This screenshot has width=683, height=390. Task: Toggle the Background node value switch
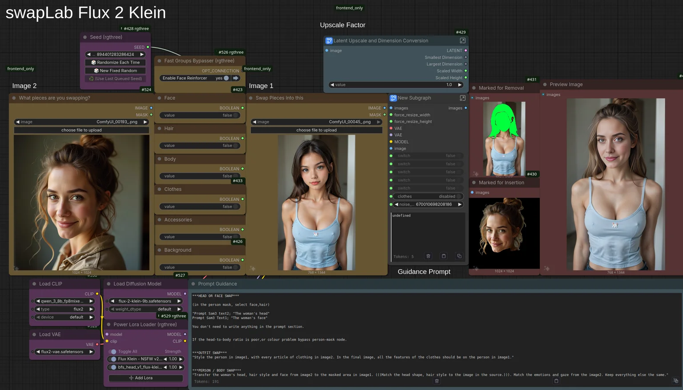pos(236,267)
